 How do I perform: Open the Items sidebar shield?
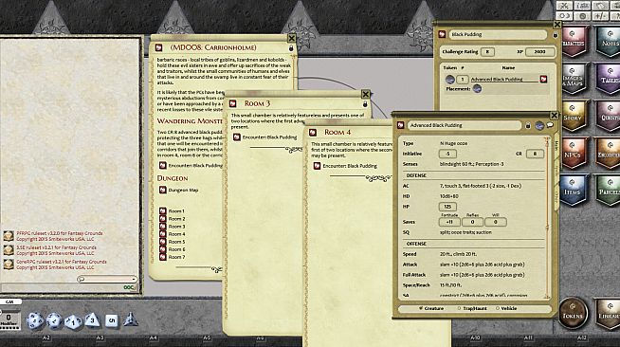(x=573, y=191)
